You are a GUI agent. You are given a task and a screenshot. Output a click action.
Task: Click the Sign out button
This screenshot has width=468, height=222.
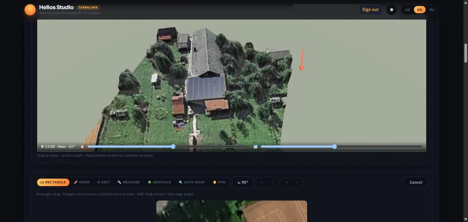pyautogui.click(x=371, y=9)
